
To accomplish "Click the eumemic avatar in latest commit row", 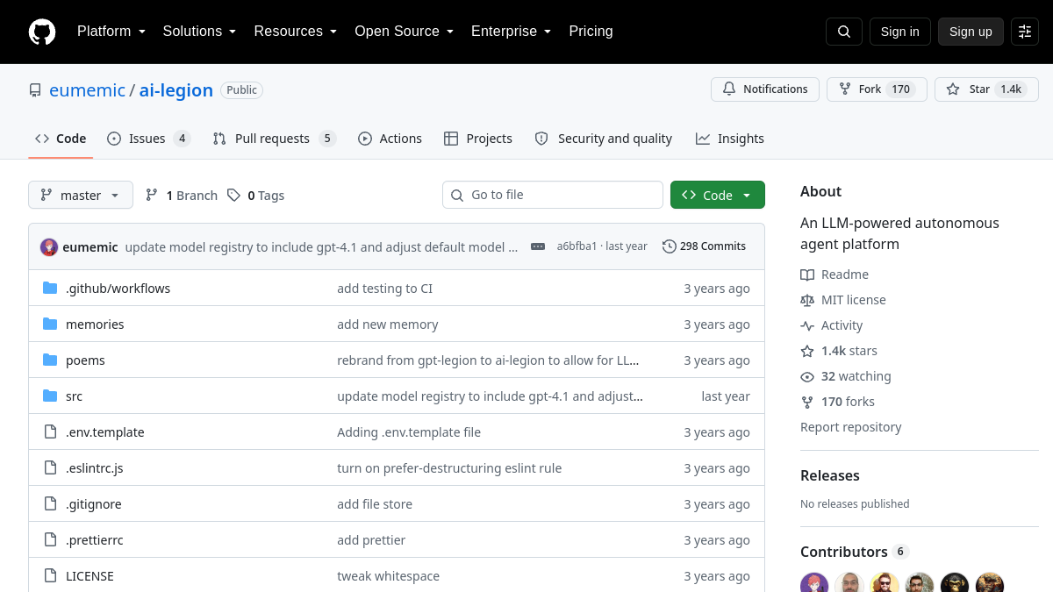I will coord(49,247).
